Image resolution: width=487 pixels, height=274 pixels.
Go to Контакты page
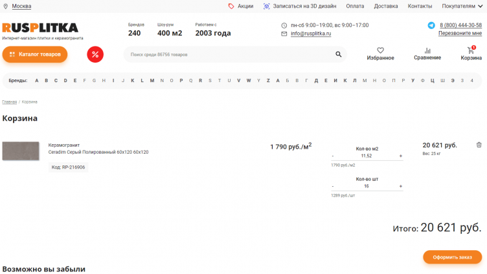(x=420, y=6)
